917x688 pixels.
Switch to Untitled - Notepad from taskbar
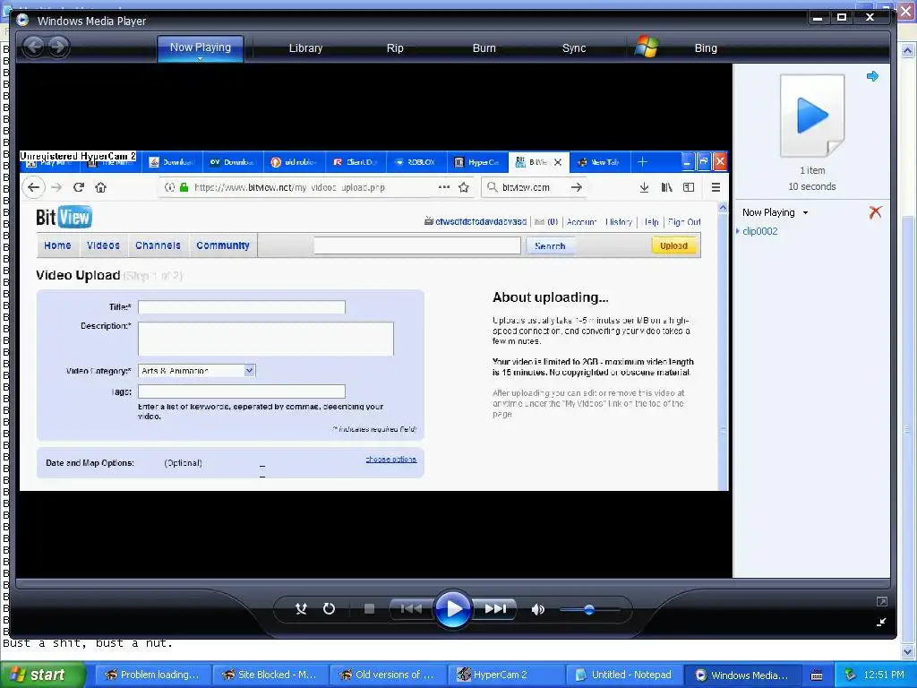pyautogui.click(x=622, y=675)
